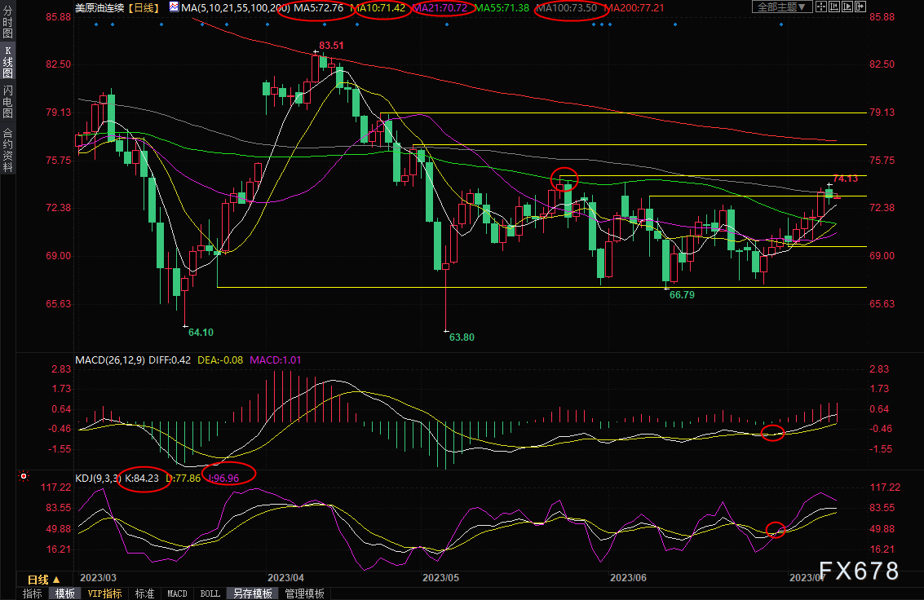Open the VIP指标 tab
Image resolution: width=924 pixels, height=600 pixels.
[105, 593]
